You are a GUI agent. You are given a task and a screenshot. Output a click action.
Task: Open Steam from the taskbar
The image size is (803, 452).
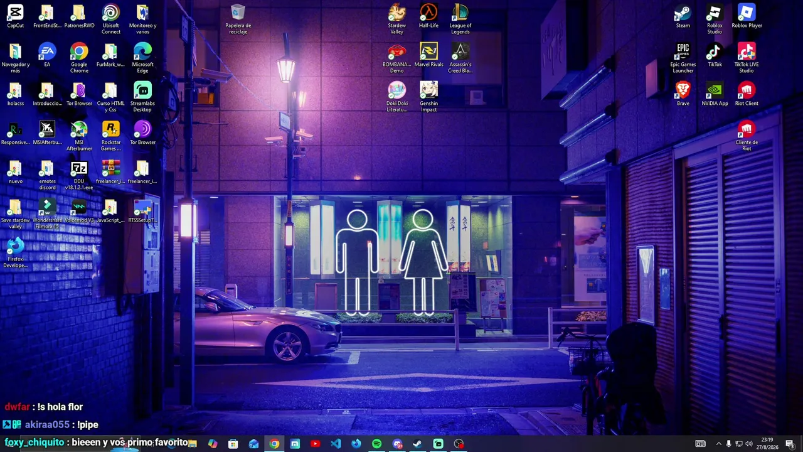point(417,444)
